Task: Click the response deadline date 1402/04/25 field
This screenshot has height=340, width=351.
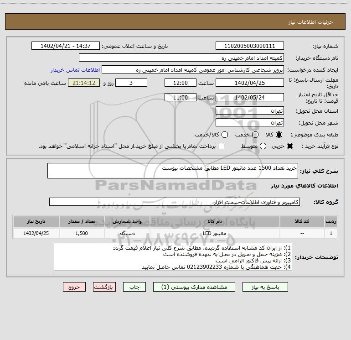Action: [250, 83]
